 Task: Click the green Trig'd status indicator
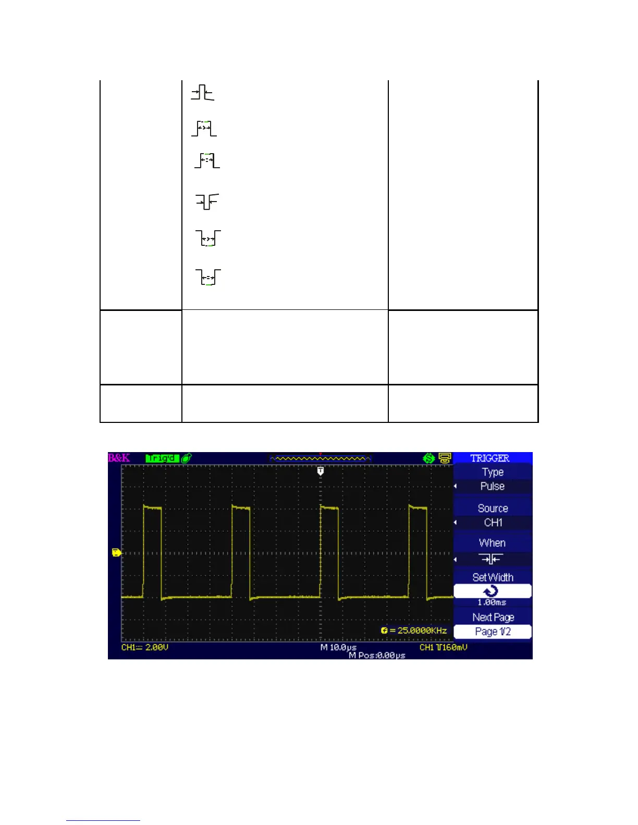pos(162,458)
